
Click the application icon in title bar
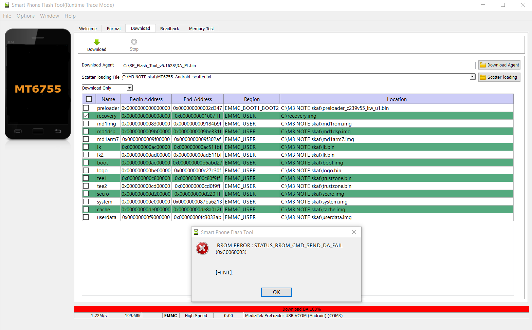point(6,5)
